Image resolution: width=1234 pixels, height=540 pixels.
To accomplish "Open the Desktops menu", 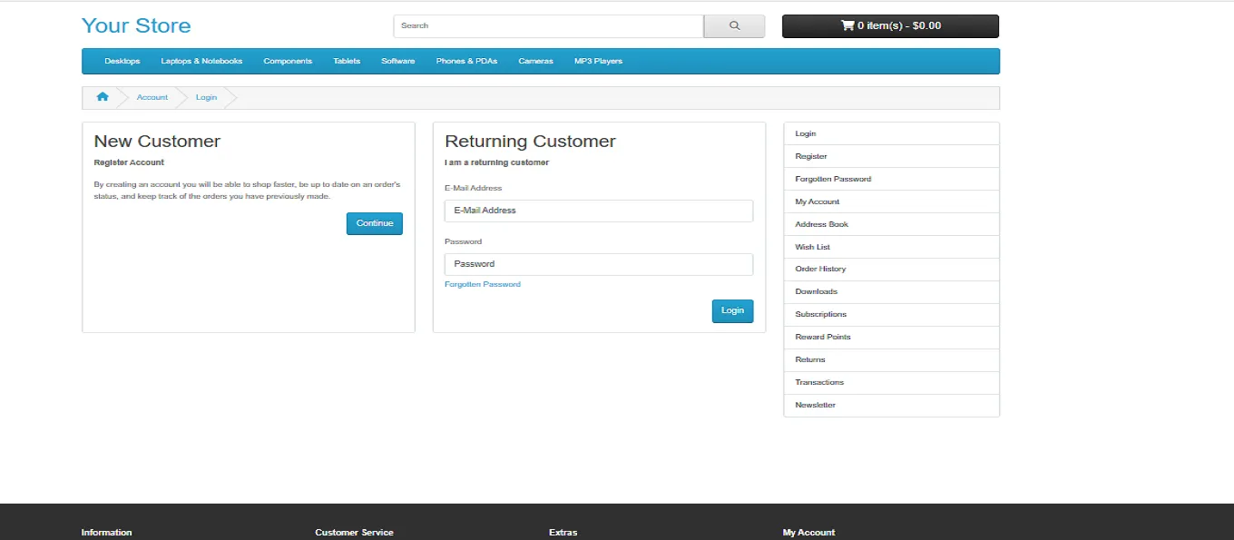I will pyautogui.click(x=122, y=61).
